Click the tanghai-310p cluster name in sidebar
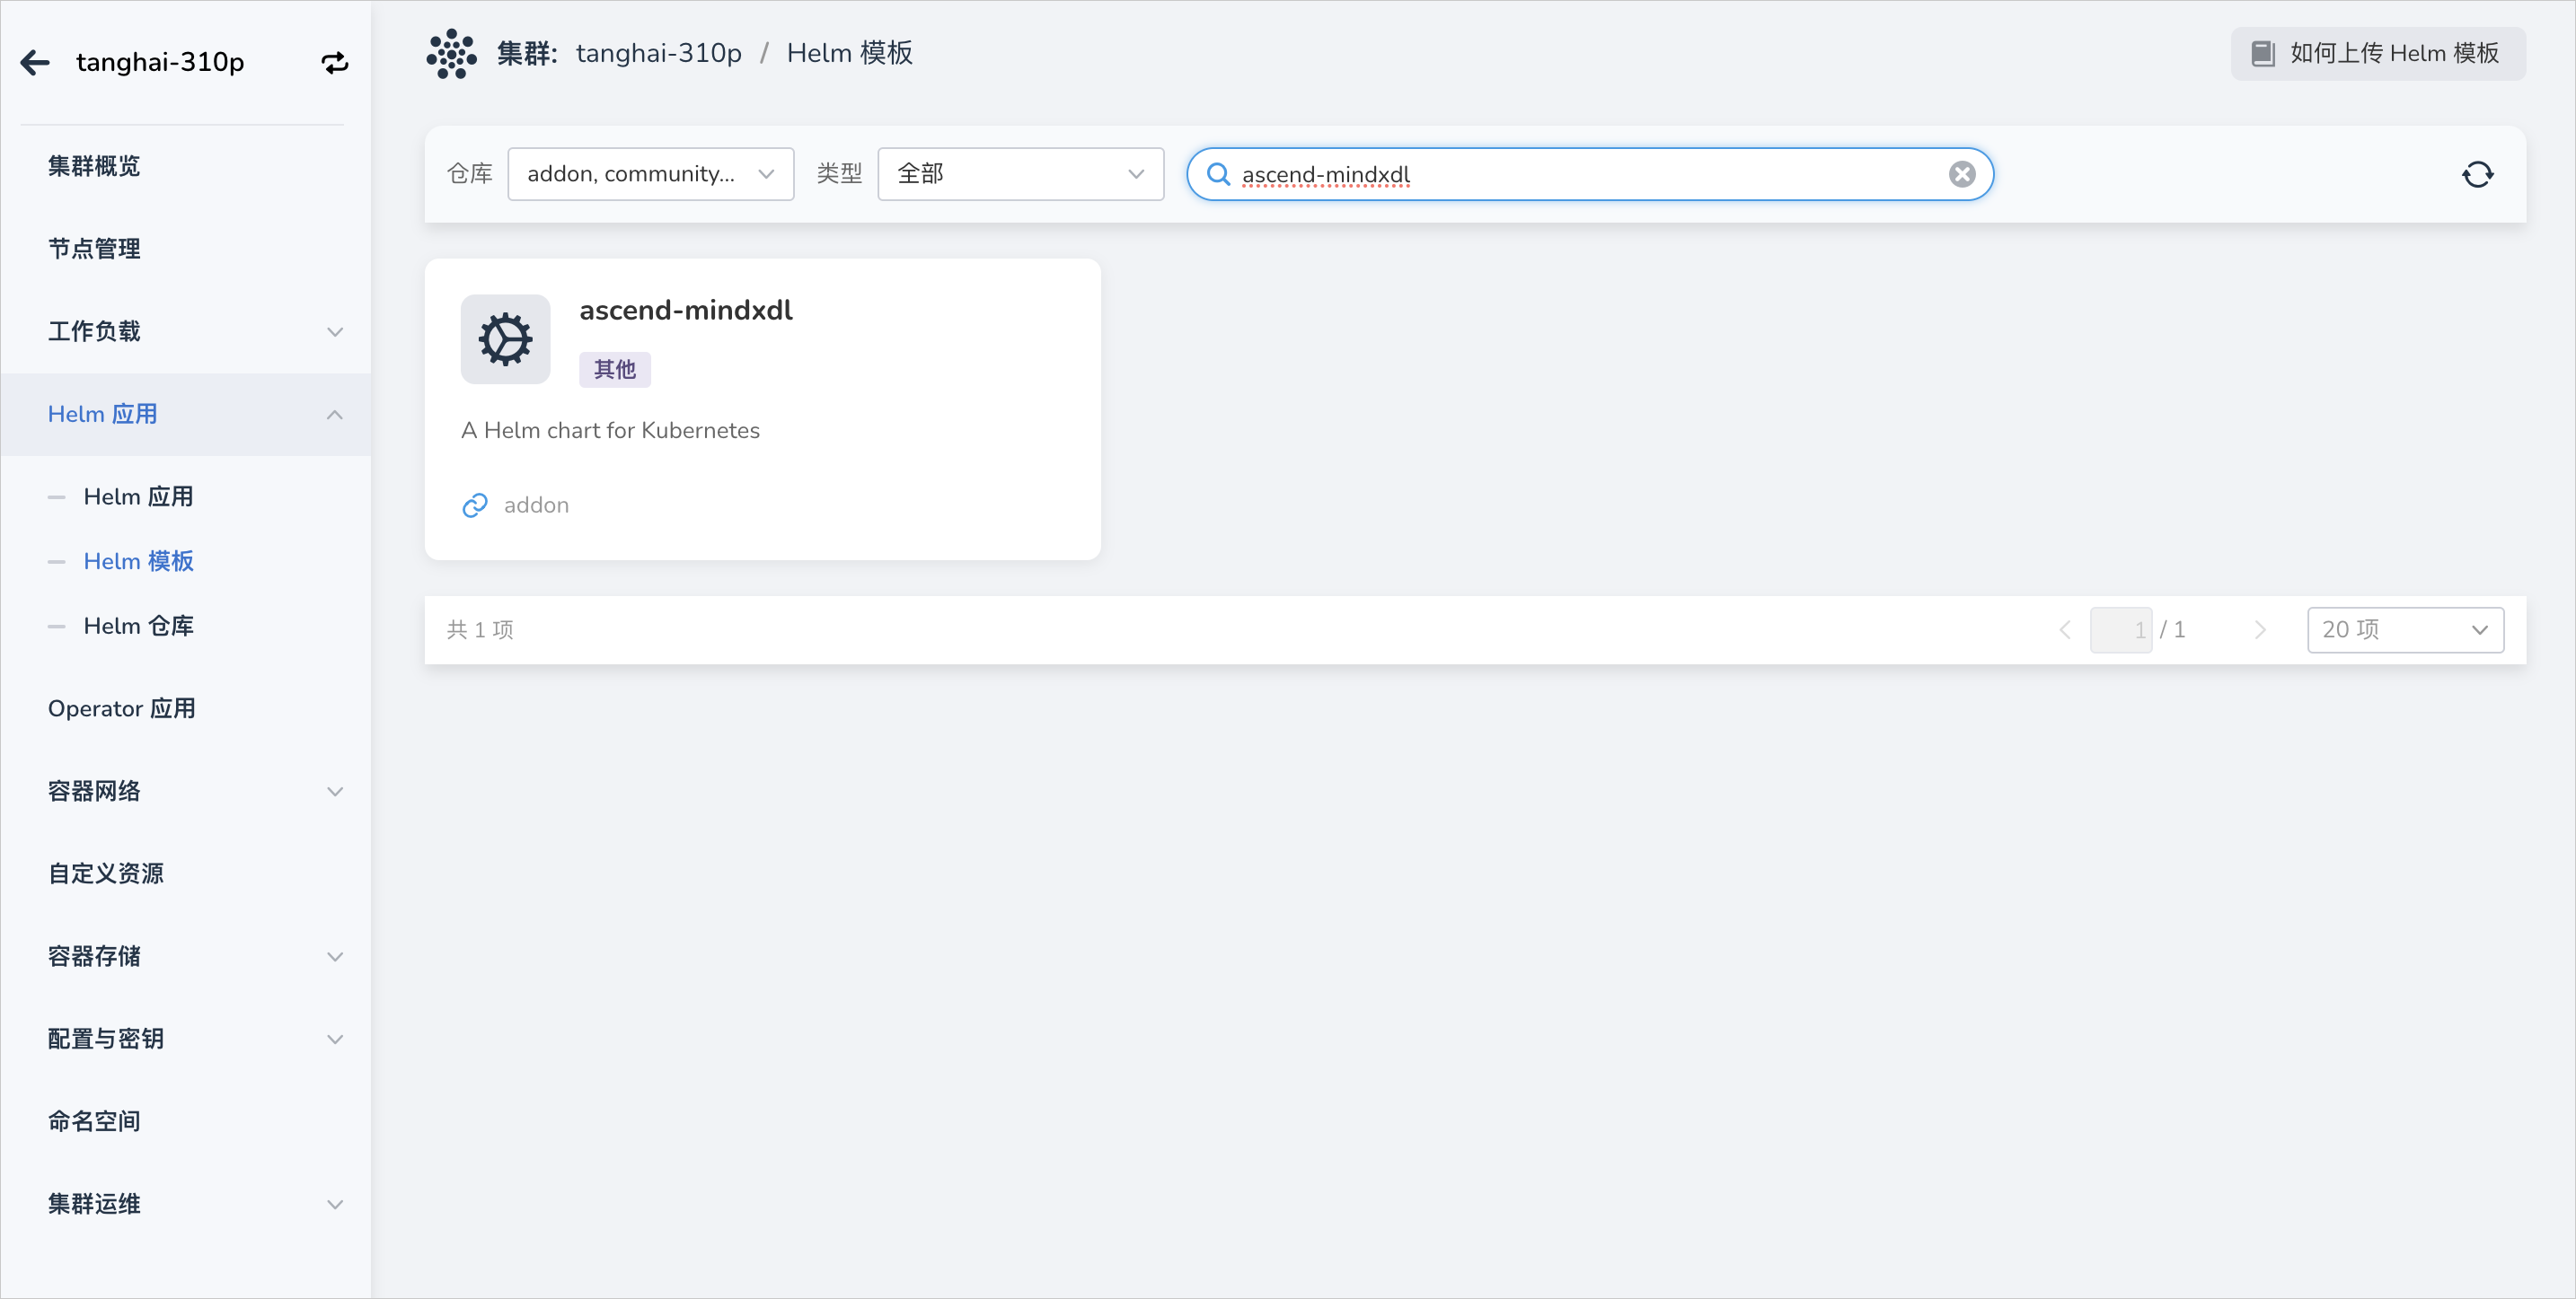Viewport: 2576px width, 1299px height. [160, 63]
